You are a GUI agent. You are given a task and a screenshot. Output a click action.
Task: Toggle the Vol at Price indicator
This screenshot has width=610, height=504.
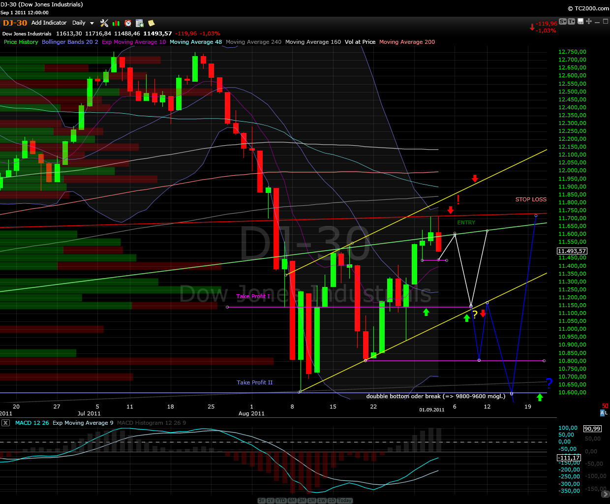[x=360, y=42]
